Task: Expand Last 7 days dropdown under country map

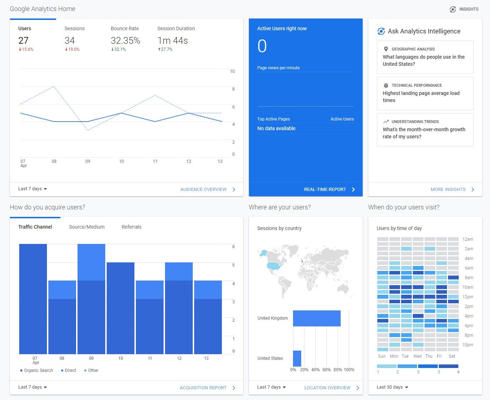Action: click(271, 387)
